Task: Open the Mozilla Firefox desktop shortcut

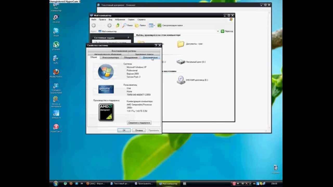Action: pos(56,73)
